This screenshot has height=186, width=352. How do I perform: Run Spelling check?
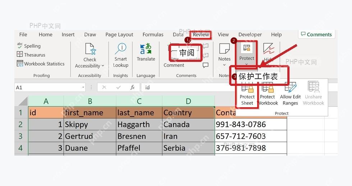pos(29,46)
